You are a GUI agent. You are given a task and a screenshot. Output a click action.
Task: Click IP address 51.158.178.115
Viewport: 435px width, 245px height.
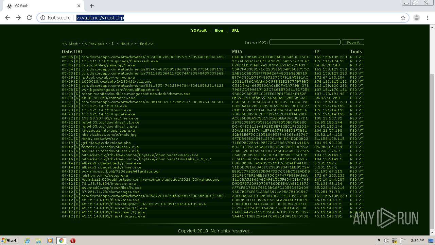point(329,139)
